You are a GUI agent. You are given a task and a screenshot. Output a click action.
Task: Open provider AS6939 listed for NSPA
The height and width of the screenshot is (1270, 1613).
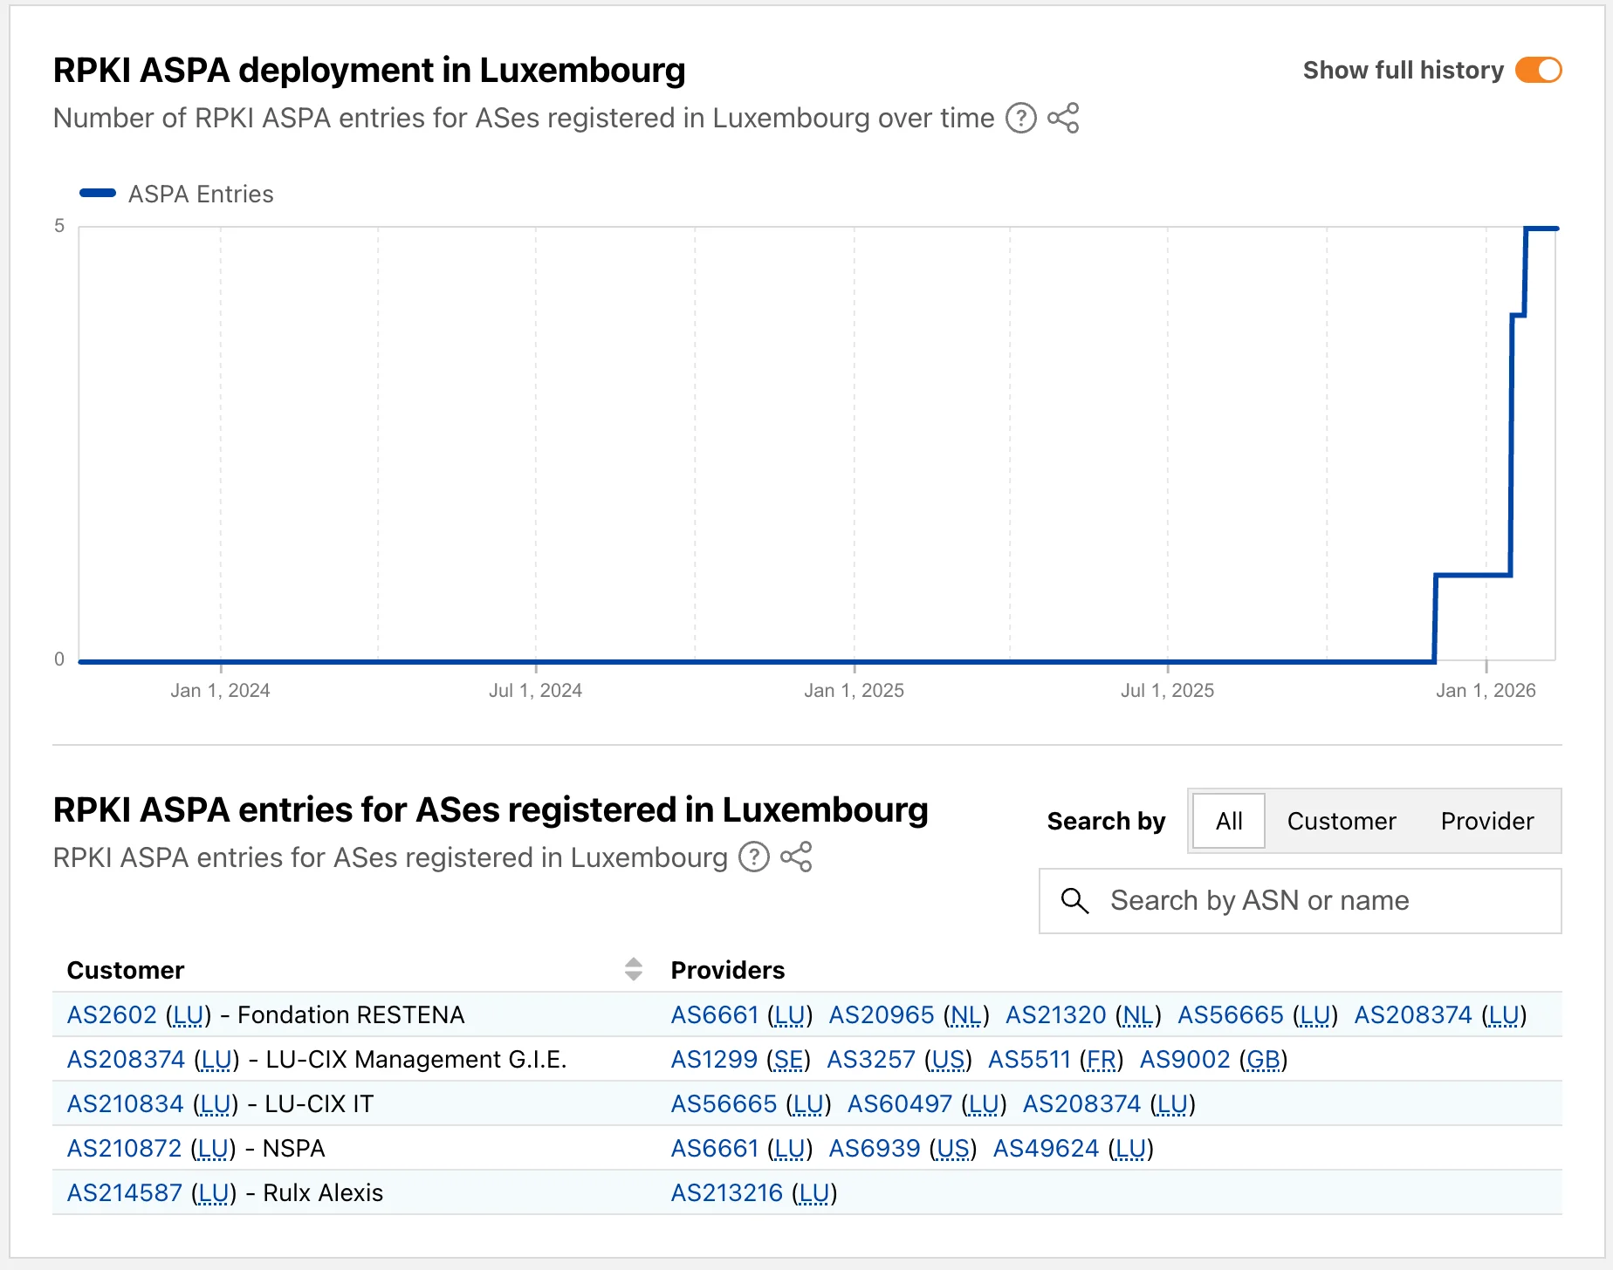[874, 1148]
